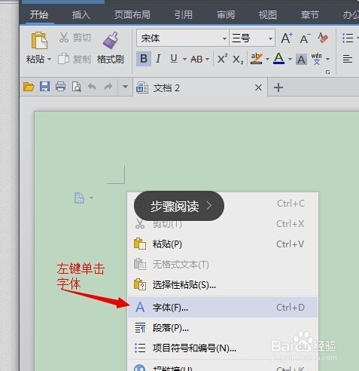Switch to 引用 ribbon tab
359x371 pixels.
184,15
